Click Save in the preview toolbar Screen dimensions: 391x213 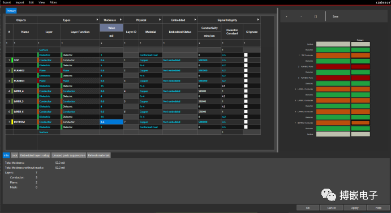(x=336, y=16)
